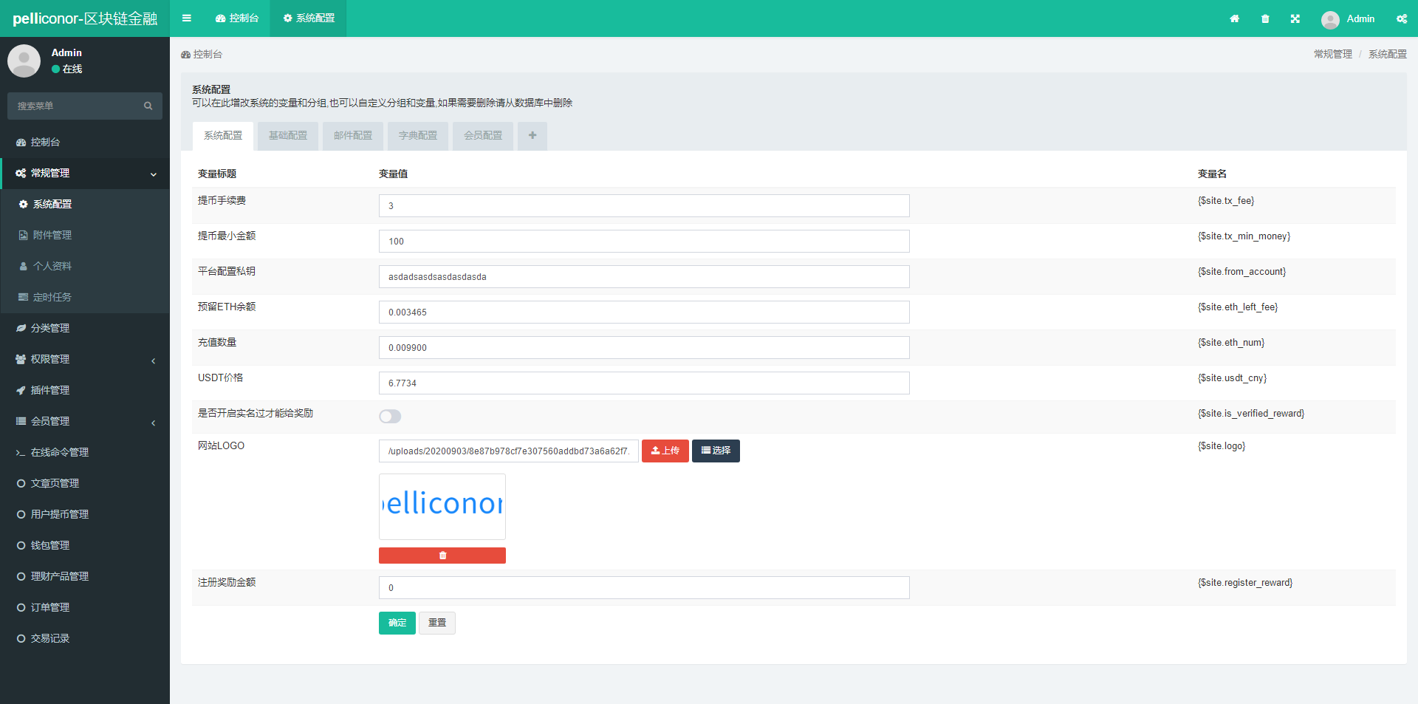Click the sidebar Admin profile picture

tap(24, 61)
